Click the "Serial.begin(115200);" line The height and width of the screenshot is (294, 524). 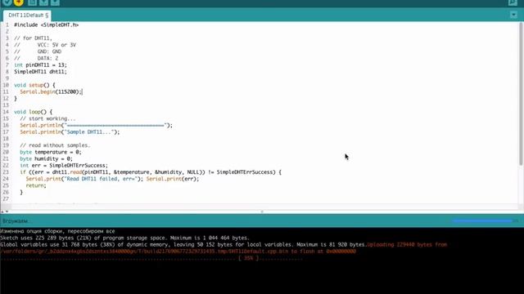point(51,92)
